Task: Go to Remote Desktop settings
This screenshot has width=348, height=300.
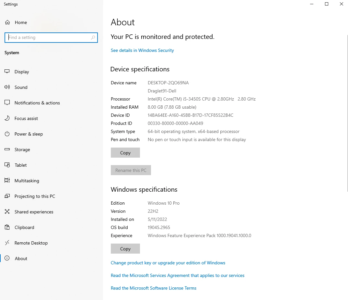Action: pos(51,243)
